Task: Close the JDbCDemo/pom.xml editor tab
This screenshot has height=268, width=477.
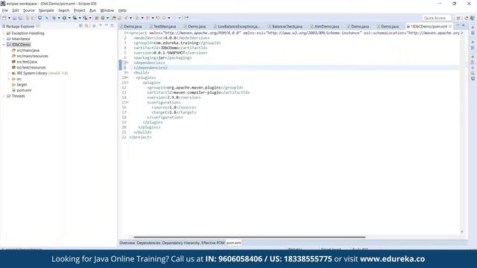Action: click(x=450, y=27)
